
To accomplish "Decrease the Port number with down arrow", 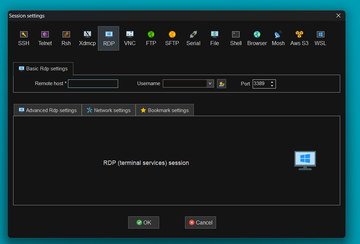I will click(x=272, y=86).
